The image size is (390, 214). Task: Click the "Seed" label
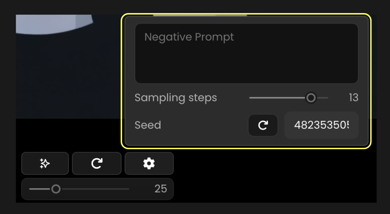148,125
